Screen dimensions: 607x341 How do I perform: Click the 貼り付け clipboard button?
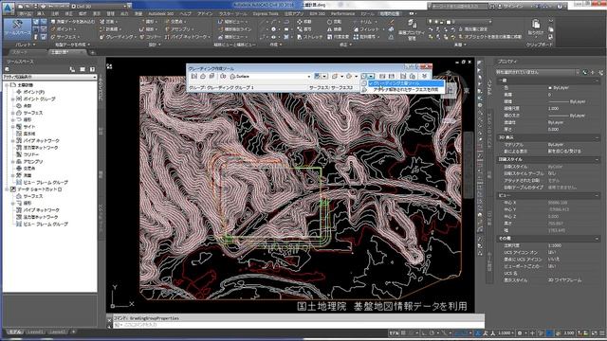pyautogui.click(x=536, y=27)
